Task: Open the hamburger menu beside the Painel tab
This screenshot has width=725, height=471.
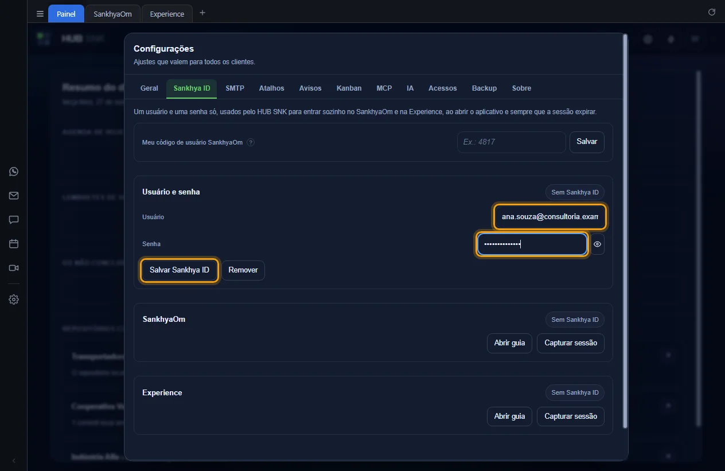Action: click(x=40, y=14)
